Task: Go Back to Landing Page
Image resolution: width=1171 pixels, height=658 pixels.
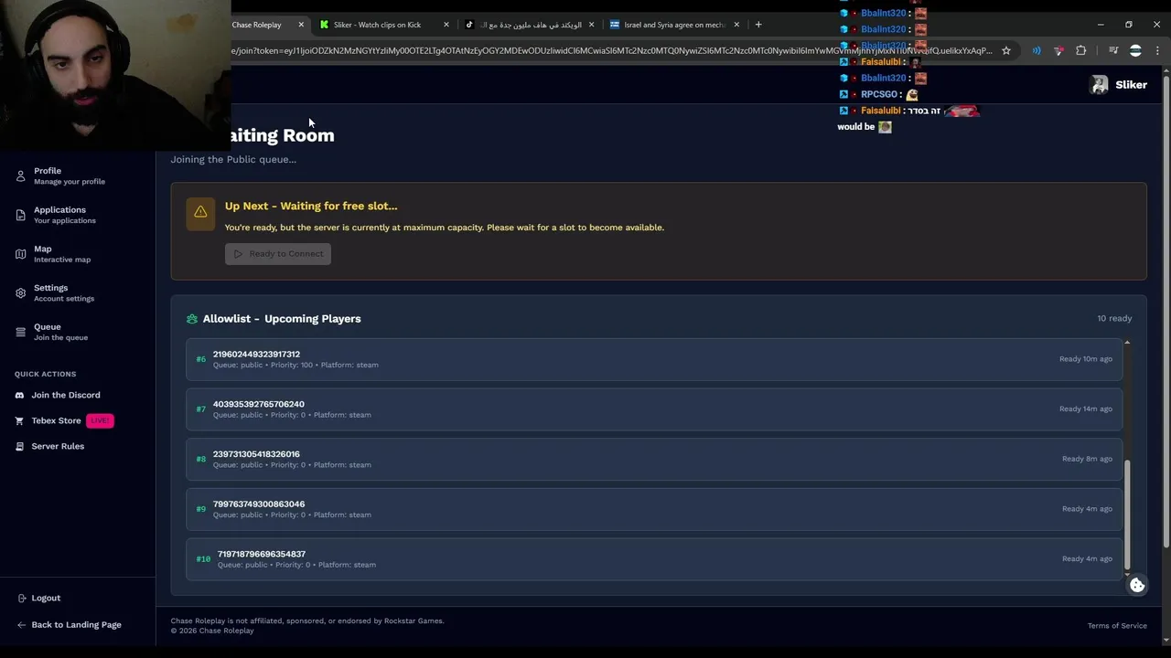Action: coord(76,624)
